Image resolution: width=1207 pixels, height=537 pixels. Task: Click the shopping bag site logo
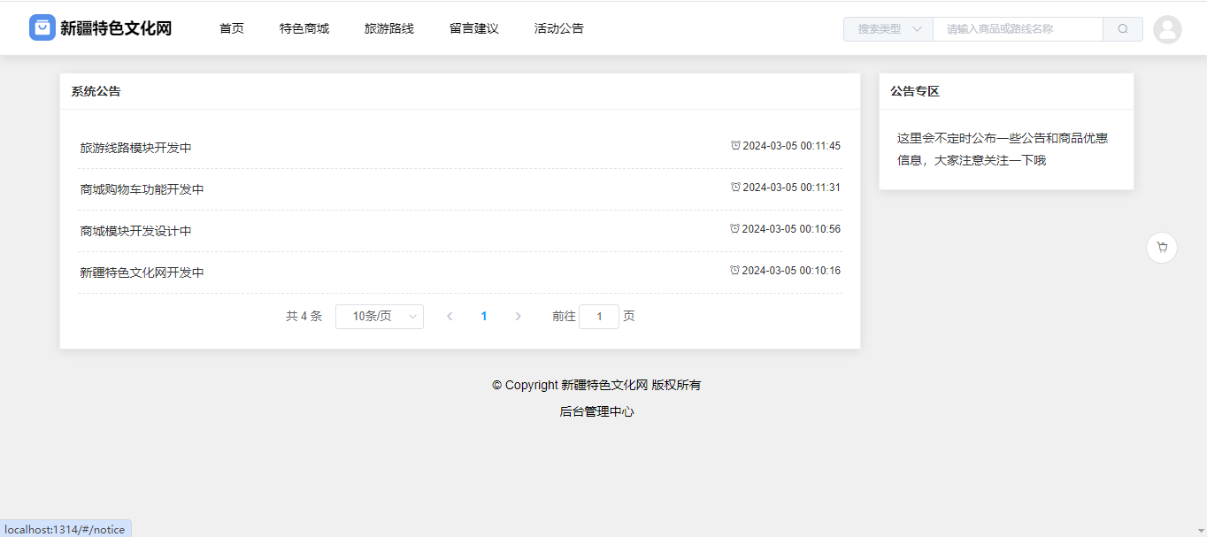click(x=42, y=28)
